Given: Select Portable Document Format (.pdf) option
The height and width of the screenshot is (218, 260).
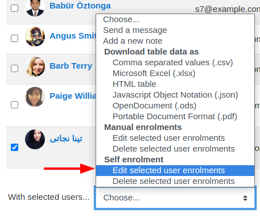Looking at the screenshot, I should (x=175, y=116).
